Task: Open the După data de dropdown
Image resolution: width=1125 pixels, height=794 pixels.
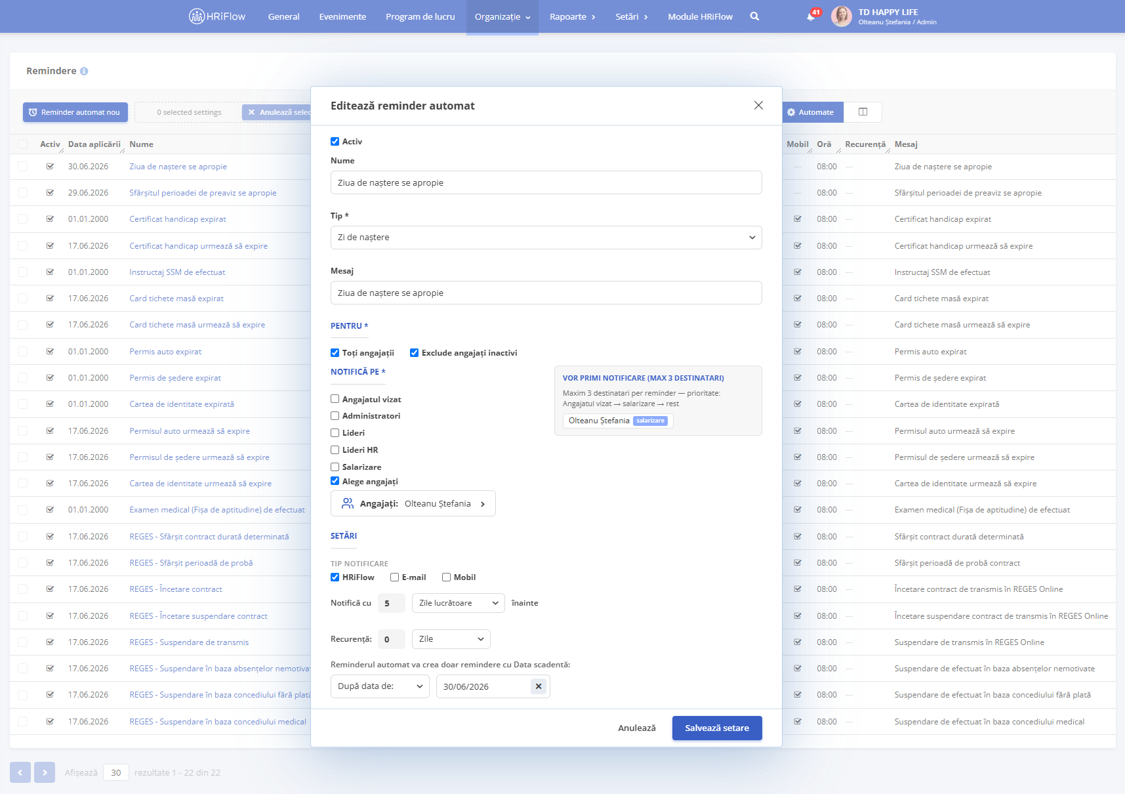Action: [x=380, y=686]
